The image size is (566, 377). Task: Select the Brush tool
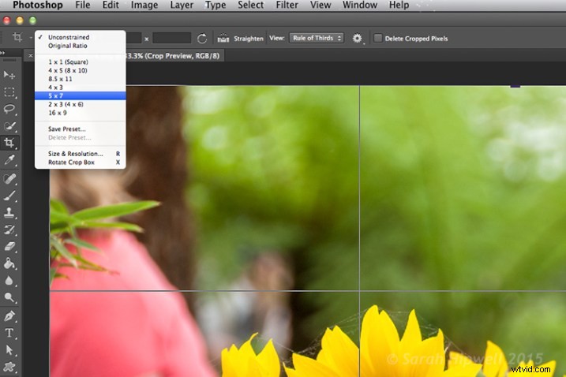pos(9,196)
